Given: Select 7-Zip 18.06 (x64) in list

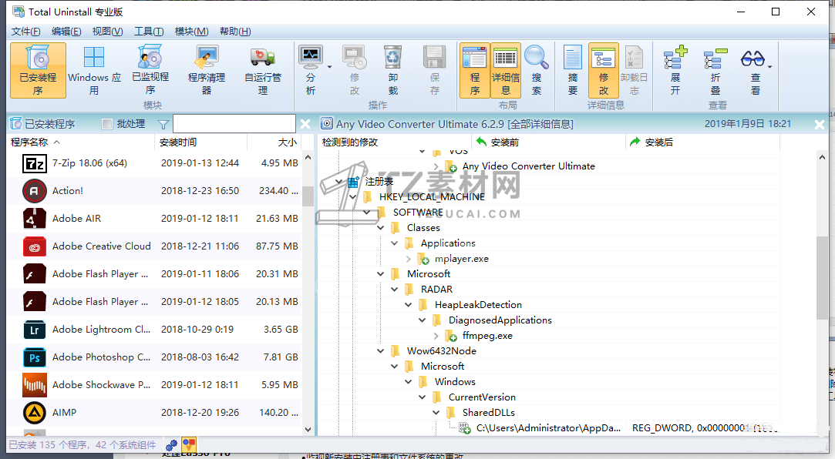Looking at the screenshot, I should pos(154,163).
